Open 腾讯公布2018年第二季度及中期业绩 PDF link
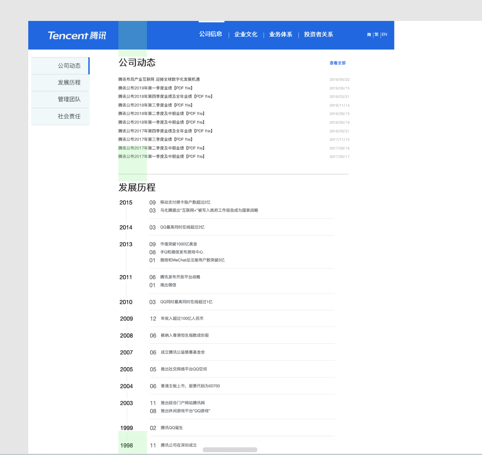The height and width of the screenshot is (455, 482). (x=161, y=114)
